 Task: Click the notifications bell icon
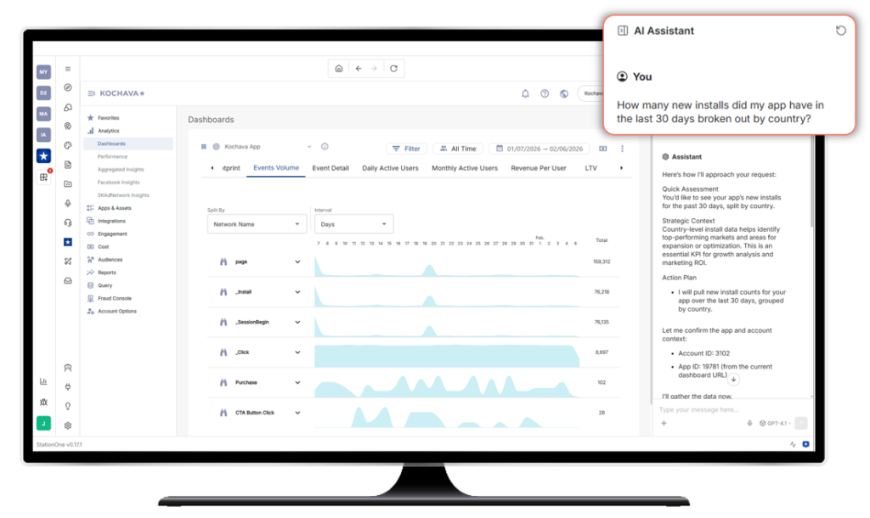[525, 93]
